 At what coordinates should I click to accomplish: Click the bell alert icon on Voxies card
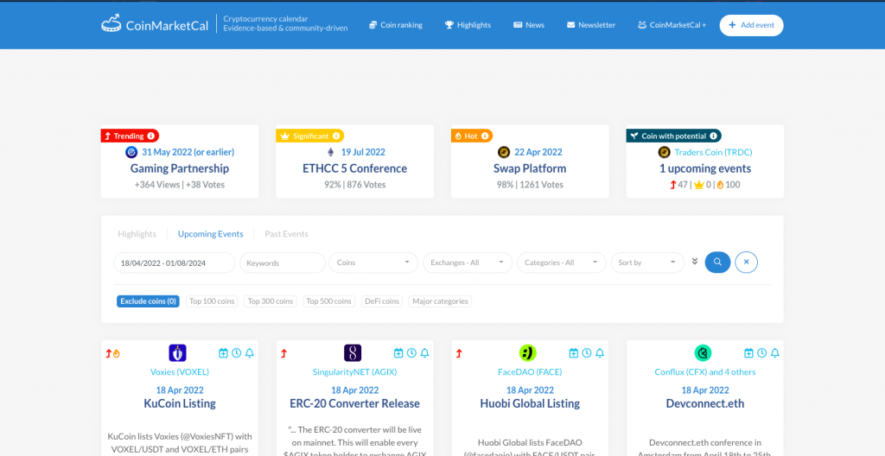(250, 353)
